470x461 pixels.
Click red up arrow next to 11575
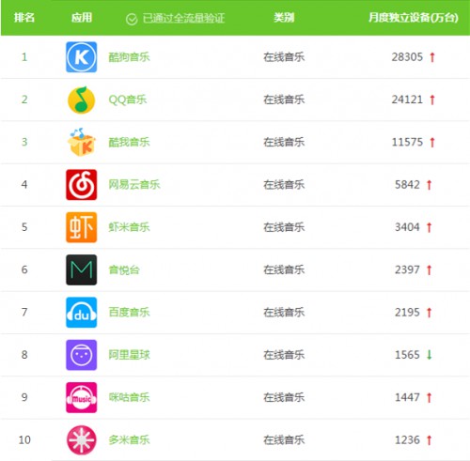[x=432, y=143]
